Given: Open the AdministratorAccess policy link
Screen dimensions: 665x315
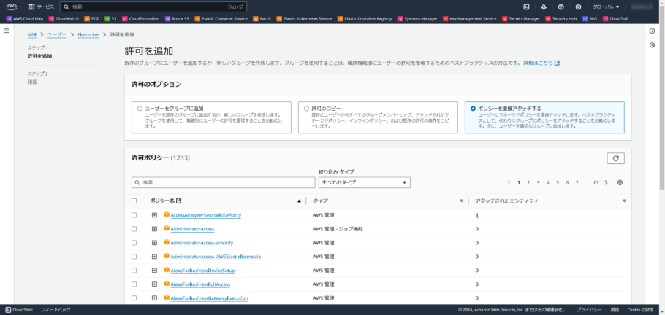Looking at the screenshot, I should (x=192, y=229).
